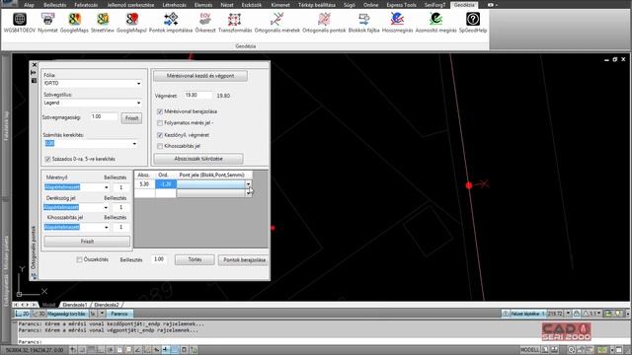Click Pontok berajzolása button

(x=244, y=260)
